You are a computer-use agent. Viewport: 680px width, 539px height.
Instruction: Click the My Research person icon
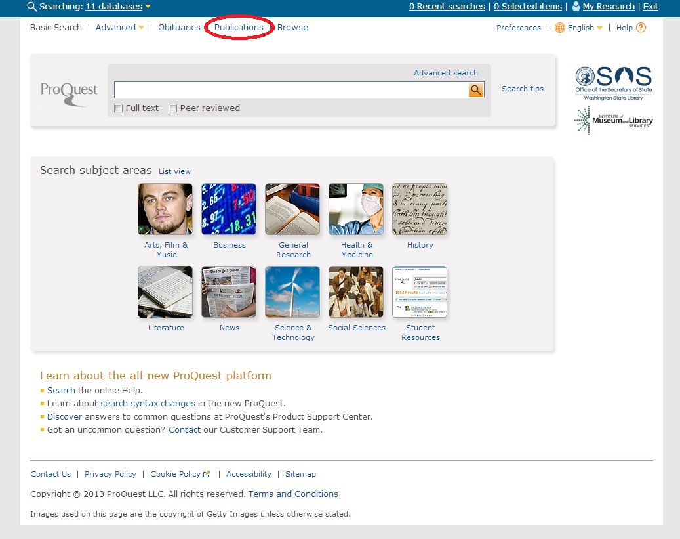click(576, 6)
